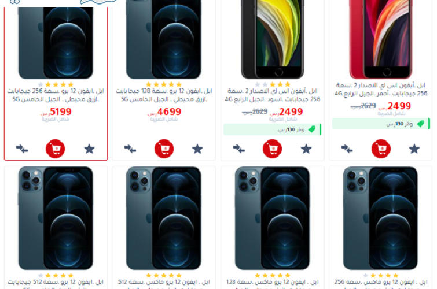Compare the 4699 iPhone 12 Pro using arrows icon
Viewport: 437px width, 289px height.
[130, 149]
